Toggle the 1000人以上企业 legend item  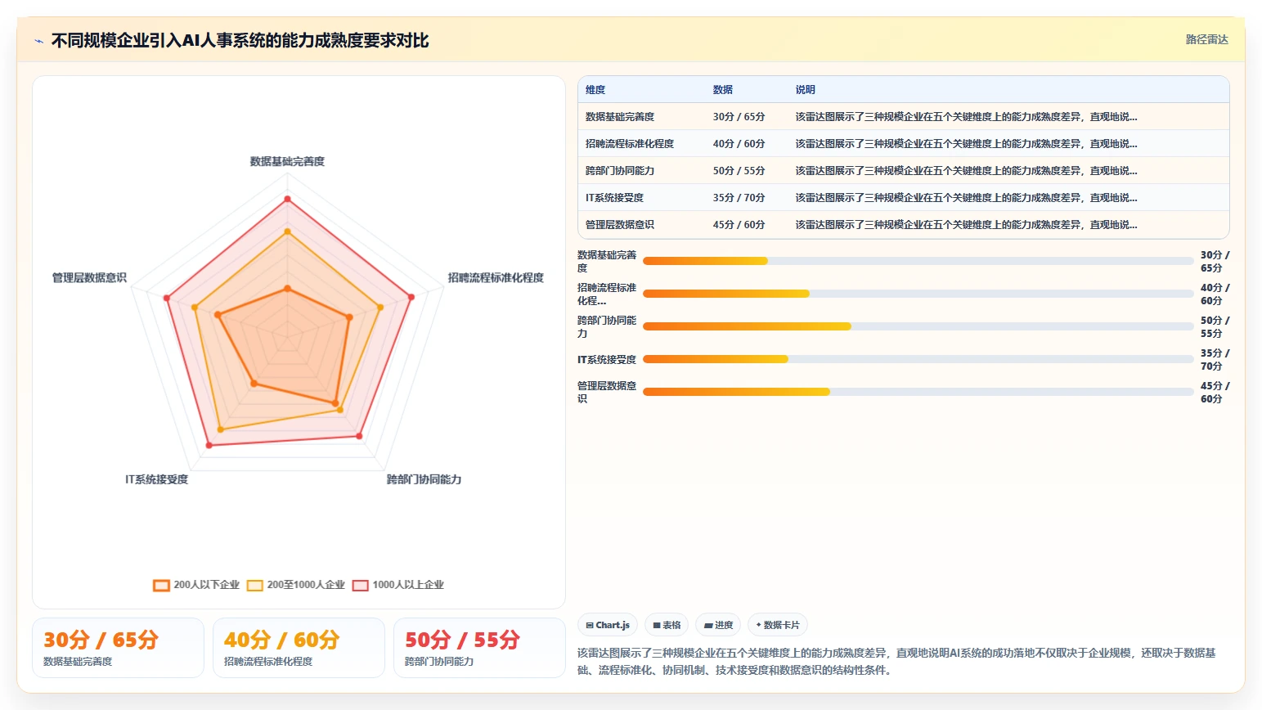(x=398, y=585)
